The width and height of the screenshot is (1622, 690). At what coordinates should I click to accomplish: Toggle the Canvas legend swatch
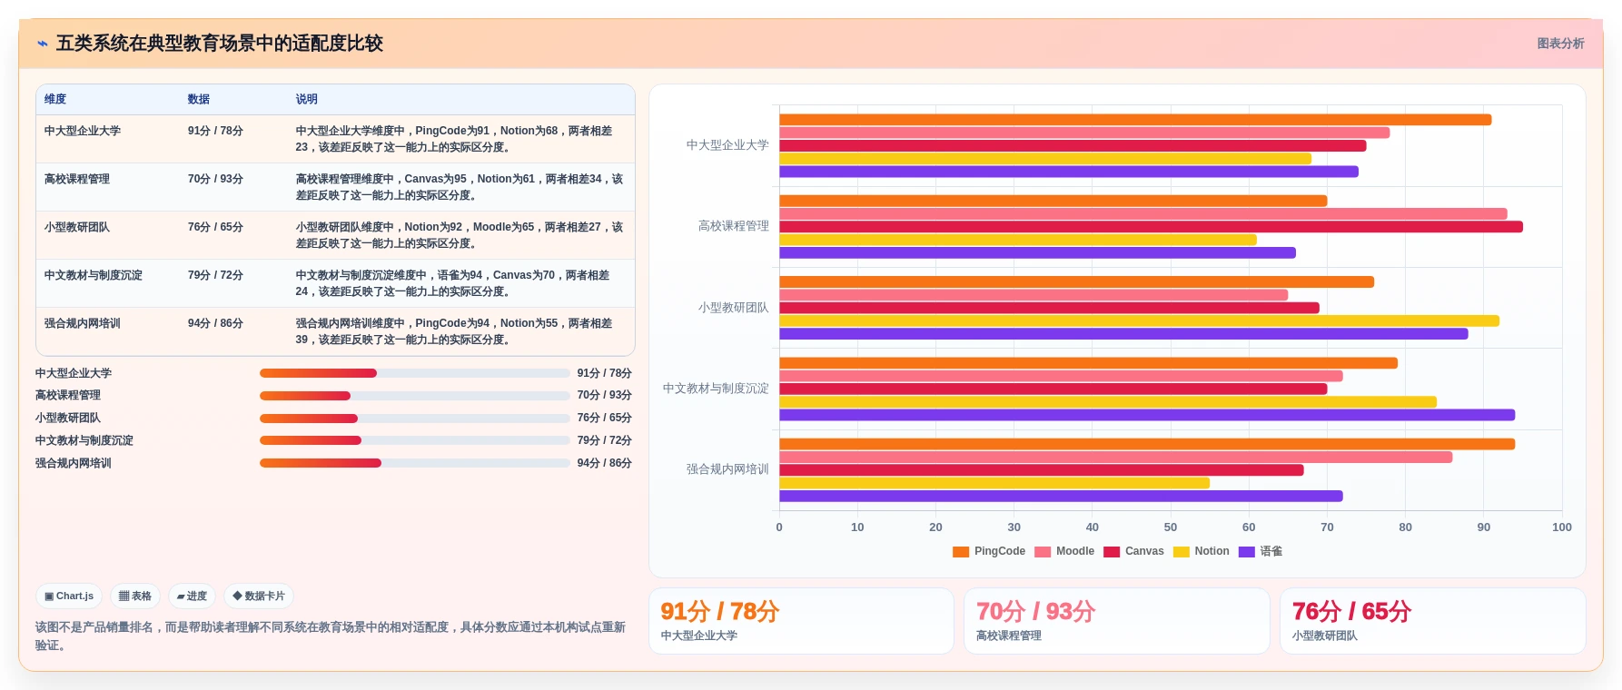(x=1112, y=552)
